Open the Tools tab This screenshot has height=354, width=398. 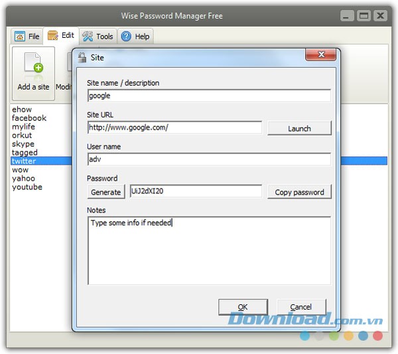98,37
